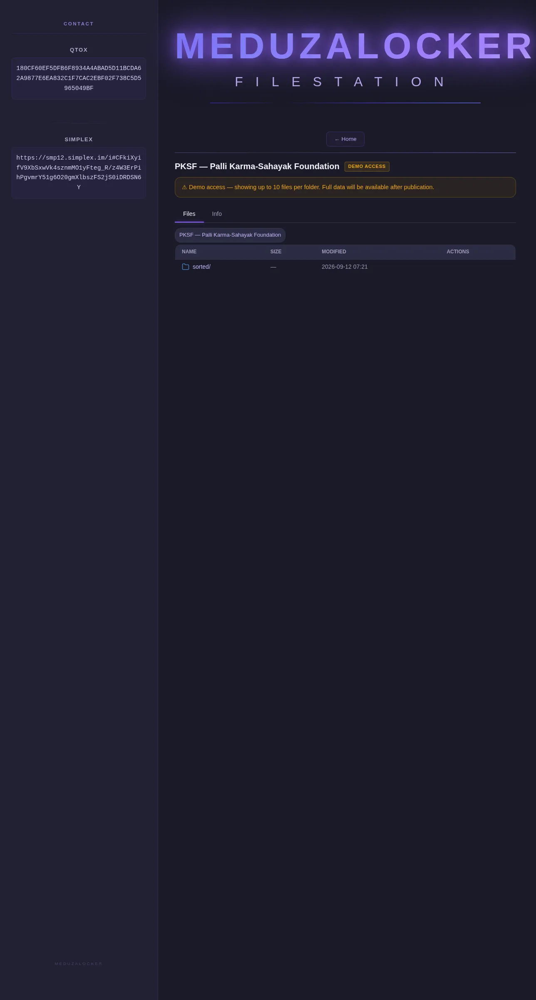The width and height of the screenshot is (536, 1000).
Task: Click the ACTIONS column header
Action: (x=458, y=252)
